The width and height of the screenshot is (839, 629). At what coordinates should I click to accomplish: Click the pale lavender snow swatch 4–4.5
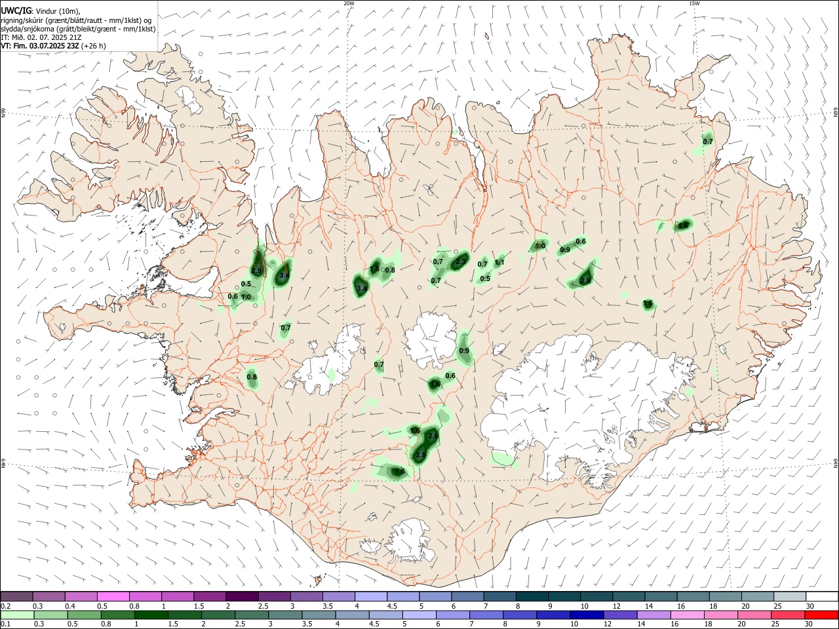pyautogui.click(x=370, y=596)
